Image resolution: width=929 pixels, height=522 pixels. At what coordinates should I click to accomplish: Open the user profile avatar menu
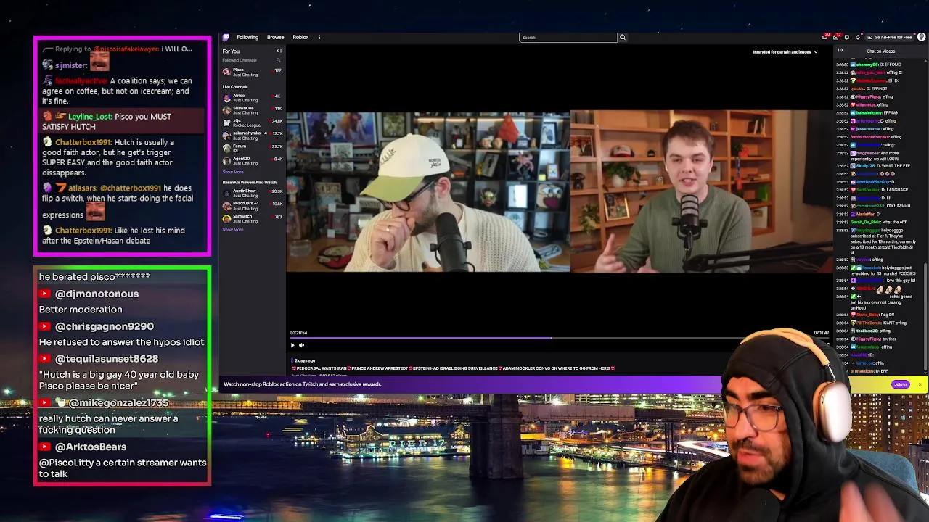click(x=921, y=37)
